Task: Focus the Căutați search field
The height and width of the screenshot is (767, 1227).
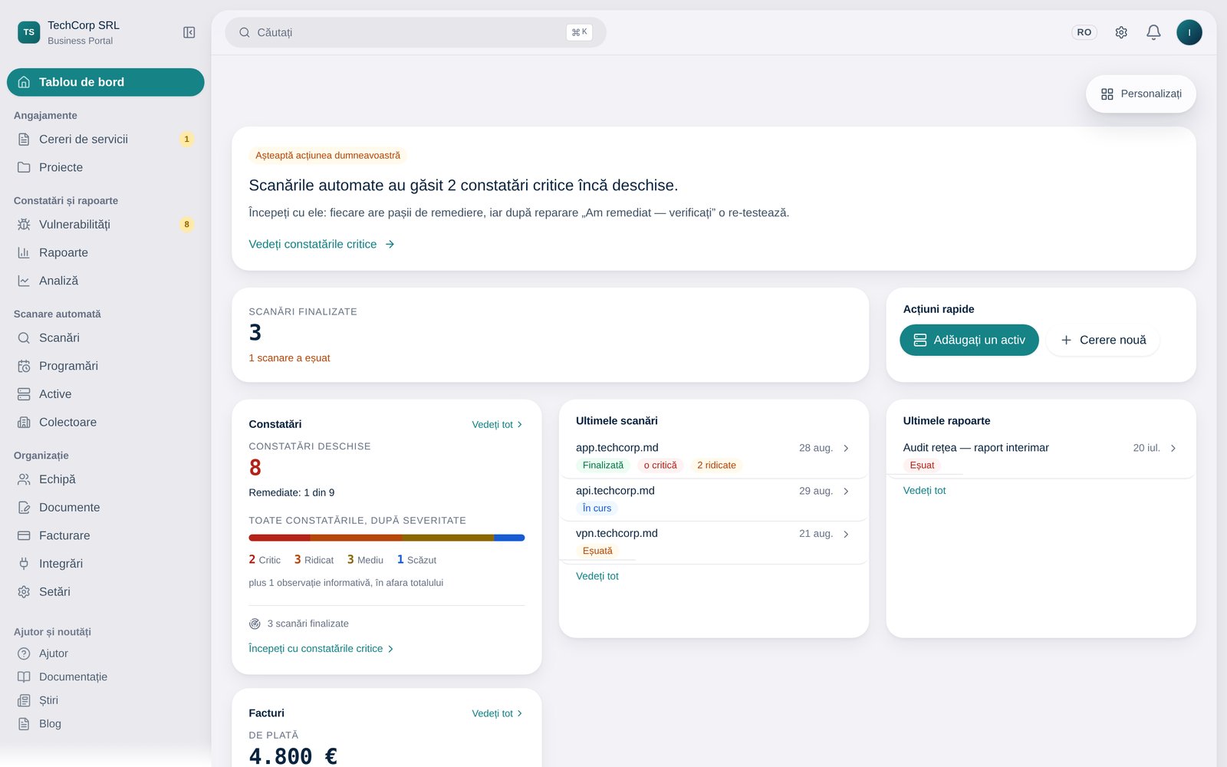Action: pyautogui.click(x=416, y=32)
